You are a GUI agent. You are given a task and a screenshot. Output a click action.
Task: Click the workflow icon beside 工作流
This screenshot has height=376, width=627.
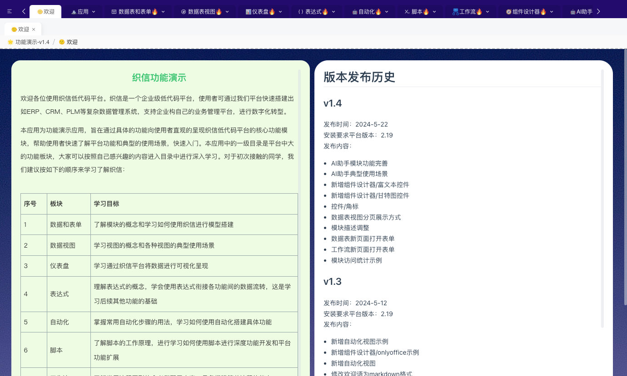[x=455, y=12]
